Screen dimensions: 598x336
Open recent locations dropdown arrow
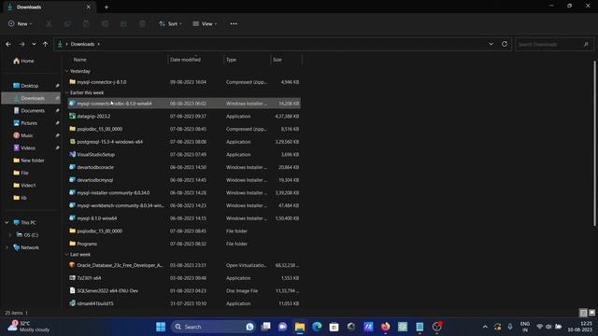pyautogui.click(x=34, y=44)
